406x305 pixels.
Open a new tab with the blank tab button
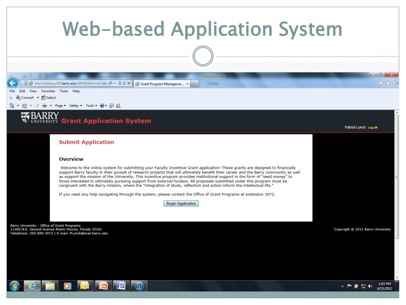(195, 84)
